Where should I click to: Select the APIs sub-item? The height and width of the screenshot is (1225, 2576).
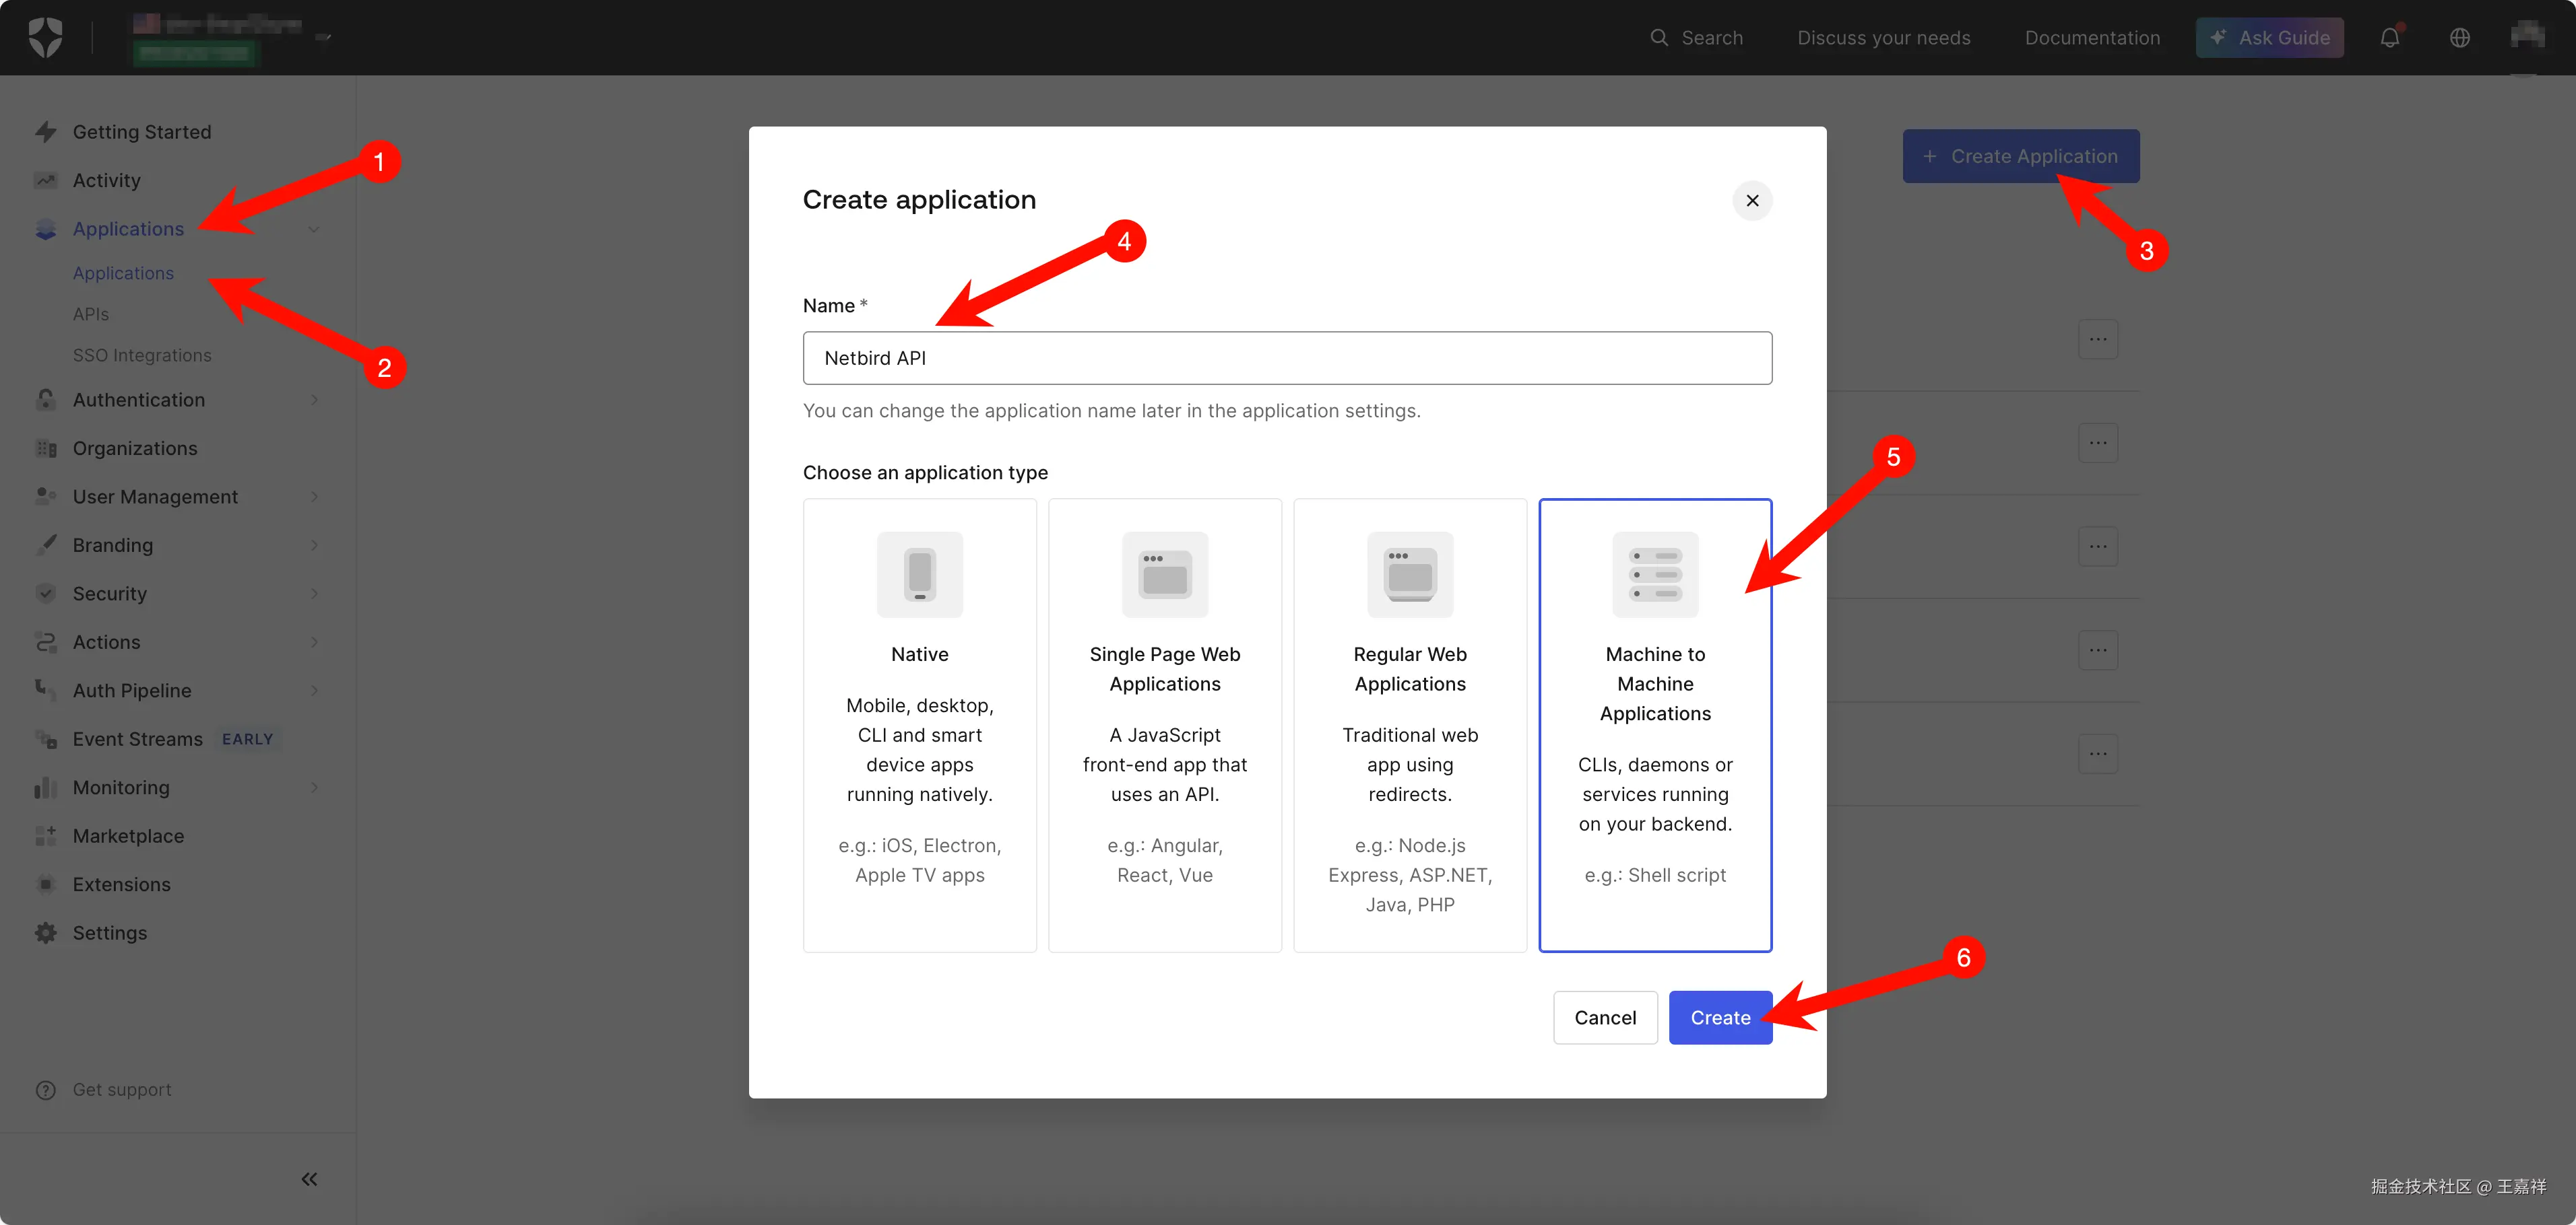[x=90, y=314]
